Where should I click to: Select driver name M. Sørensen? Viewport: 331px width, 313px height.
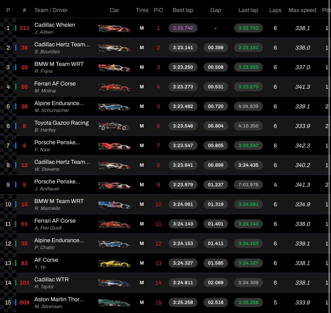pos(48,307)
